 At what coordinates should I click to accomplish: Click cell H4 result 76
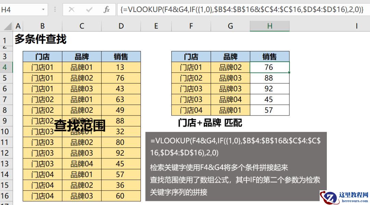[x=270, y=67]
